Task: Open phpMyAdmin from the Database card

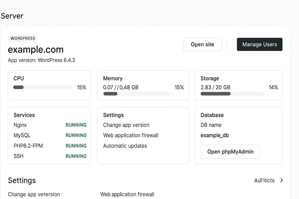Action: 230,152
